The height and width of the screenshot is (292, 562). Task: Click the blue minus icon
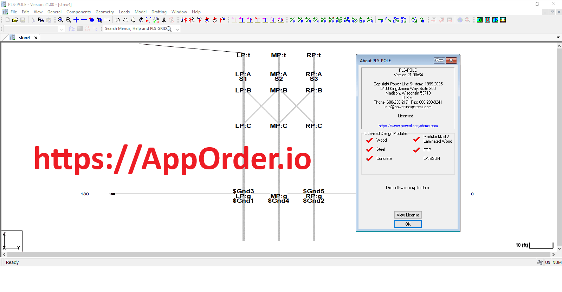[x=84, y=20]
